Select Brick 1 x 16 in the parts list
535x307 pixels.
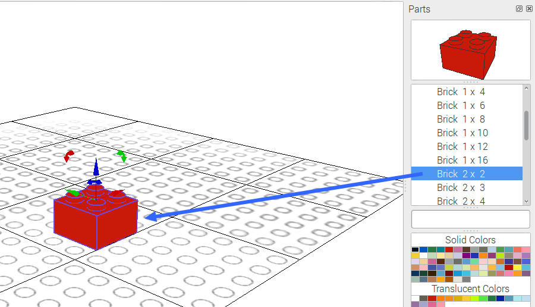click(x=467, y=160)
